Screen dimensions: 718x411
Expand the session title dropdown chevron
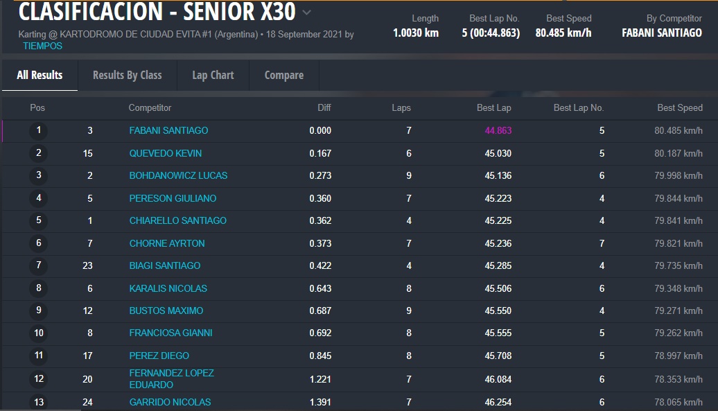[x=307, y=12]
